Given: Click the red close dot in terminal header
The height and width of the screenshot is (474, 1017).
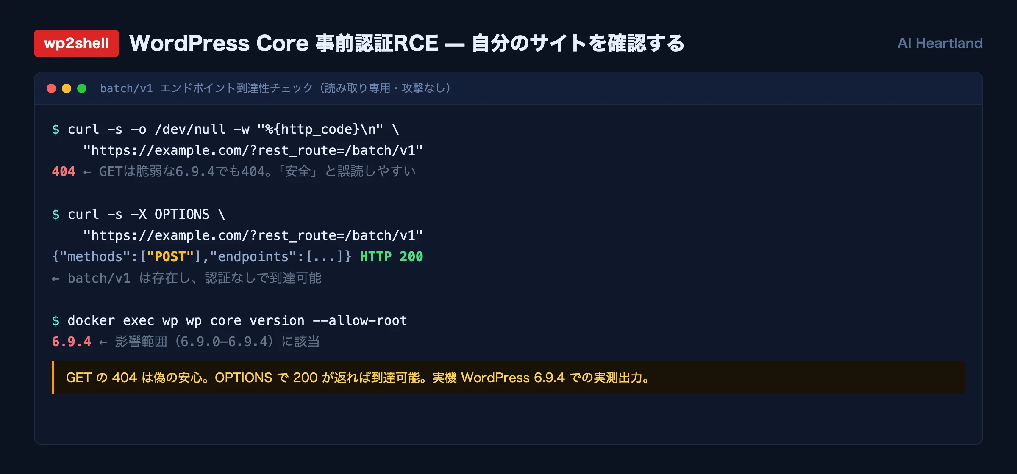Looking at the screenshot, I should coord(51,88).
